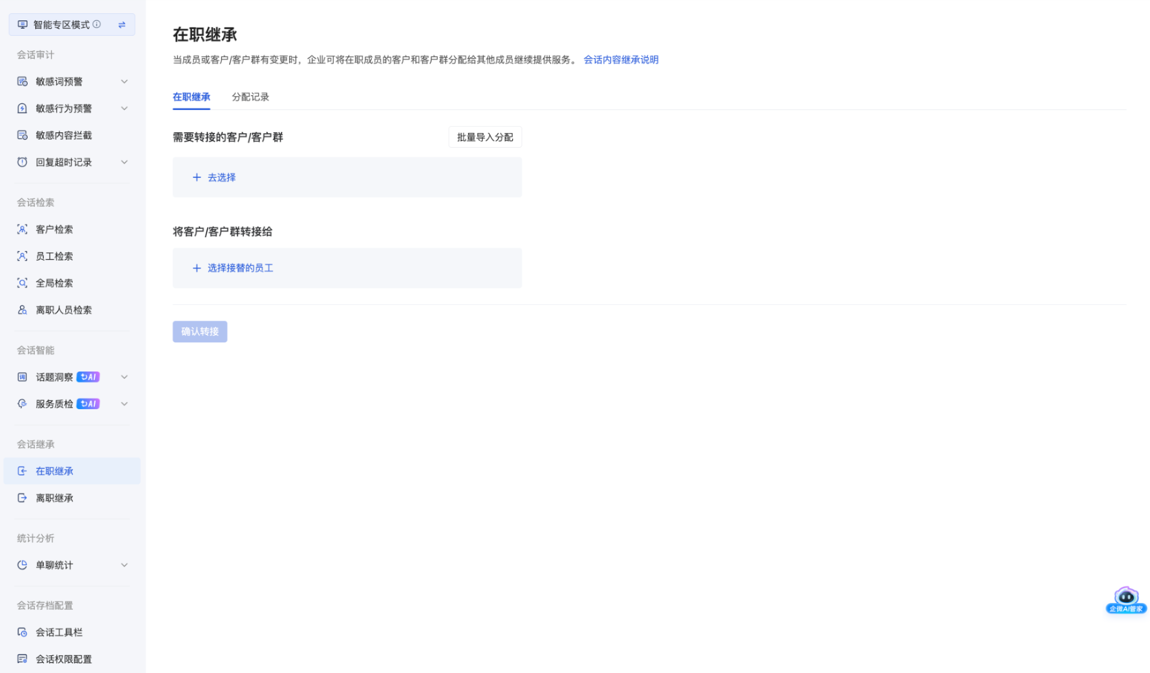Open 离职继承 in the sidebar
Viewport: 1150px width, 673px height.
pos(72,498)
